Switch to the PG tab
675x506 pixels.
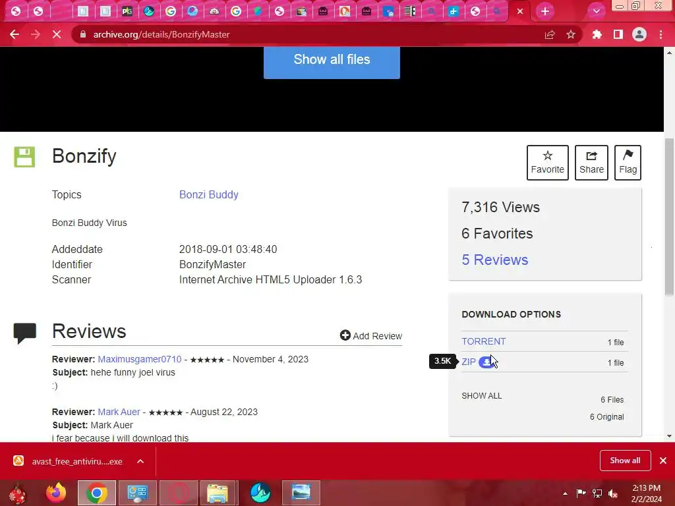(127, 11)
